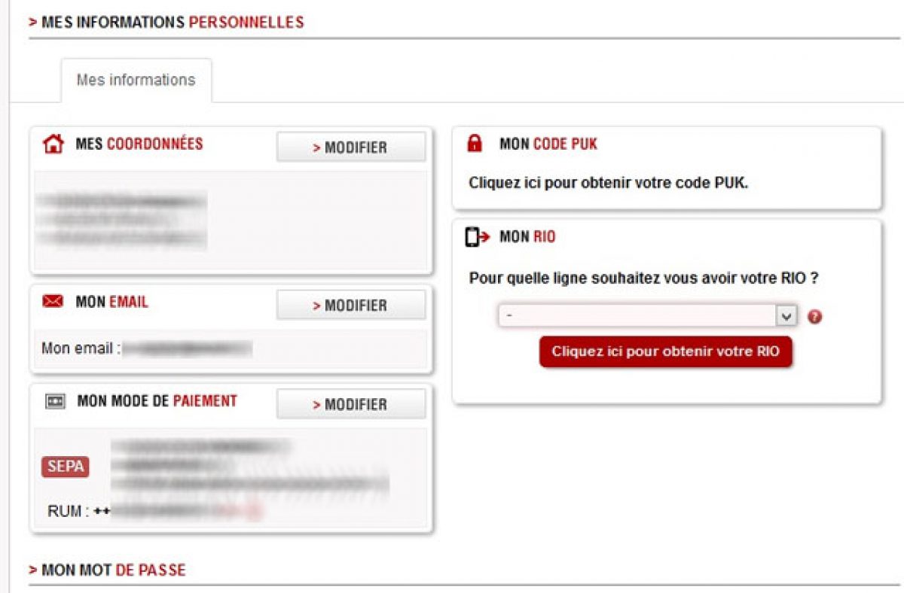The width and height of the screenshot is (904, 593).
Task: Click Mes Informations Personnelles section header
Action: [x=166, y=23]
